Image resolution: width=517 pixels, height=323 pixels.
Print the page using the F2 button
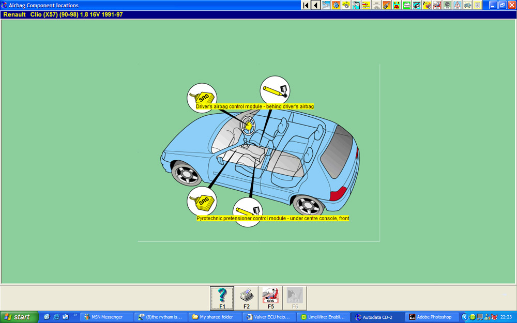tap(246, 298)
